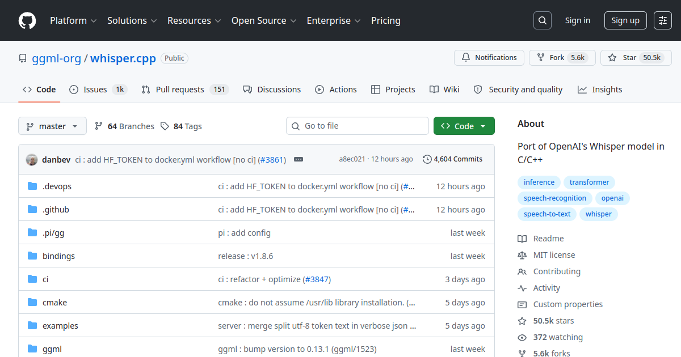The width and height of the screenshot is (681, 357).
Task: Click the eye icon beside 372 watching
Action: (522, 337)
